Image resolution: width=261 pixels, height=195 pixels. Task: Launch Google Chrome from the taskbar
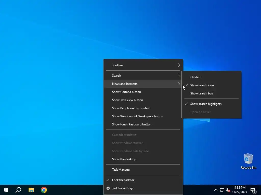pyautogui.click(x=44, y=190)
